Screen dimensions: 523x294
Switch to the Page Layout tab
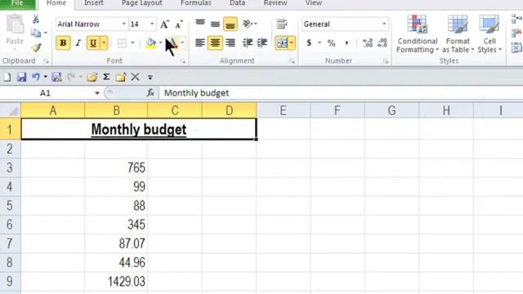(x=141, y=3)
